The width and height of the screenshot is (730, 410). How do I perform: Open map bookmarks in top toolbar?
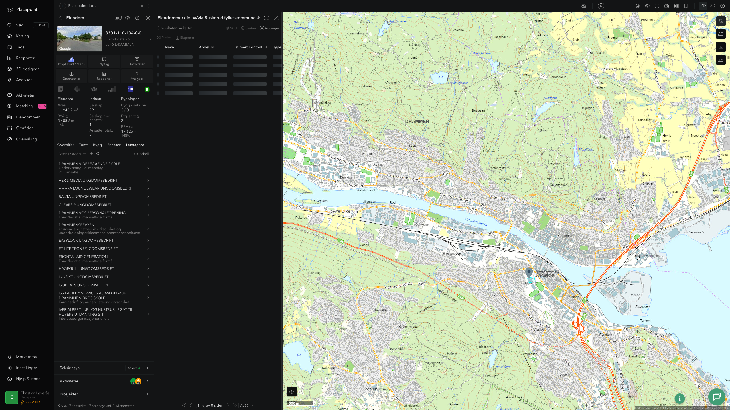coord(686,6)
